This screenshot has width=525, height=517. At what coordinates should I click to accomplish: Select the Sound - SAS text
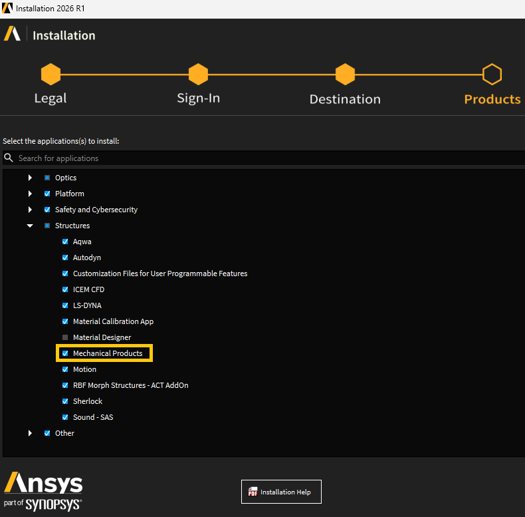click(93, 417)
